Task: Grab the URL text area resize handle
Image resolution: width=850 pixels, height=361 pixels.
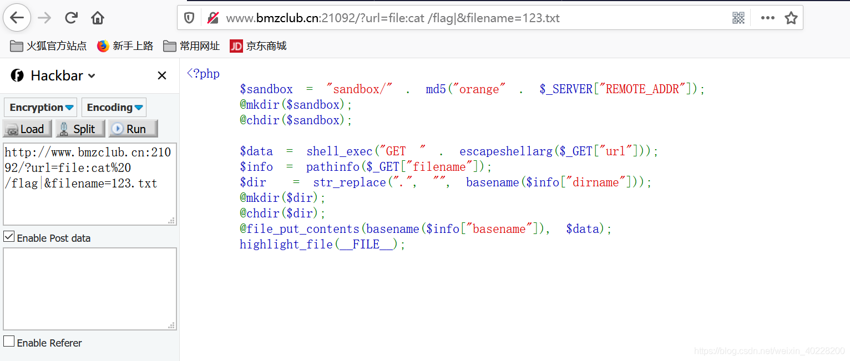Action: [172, 221]
